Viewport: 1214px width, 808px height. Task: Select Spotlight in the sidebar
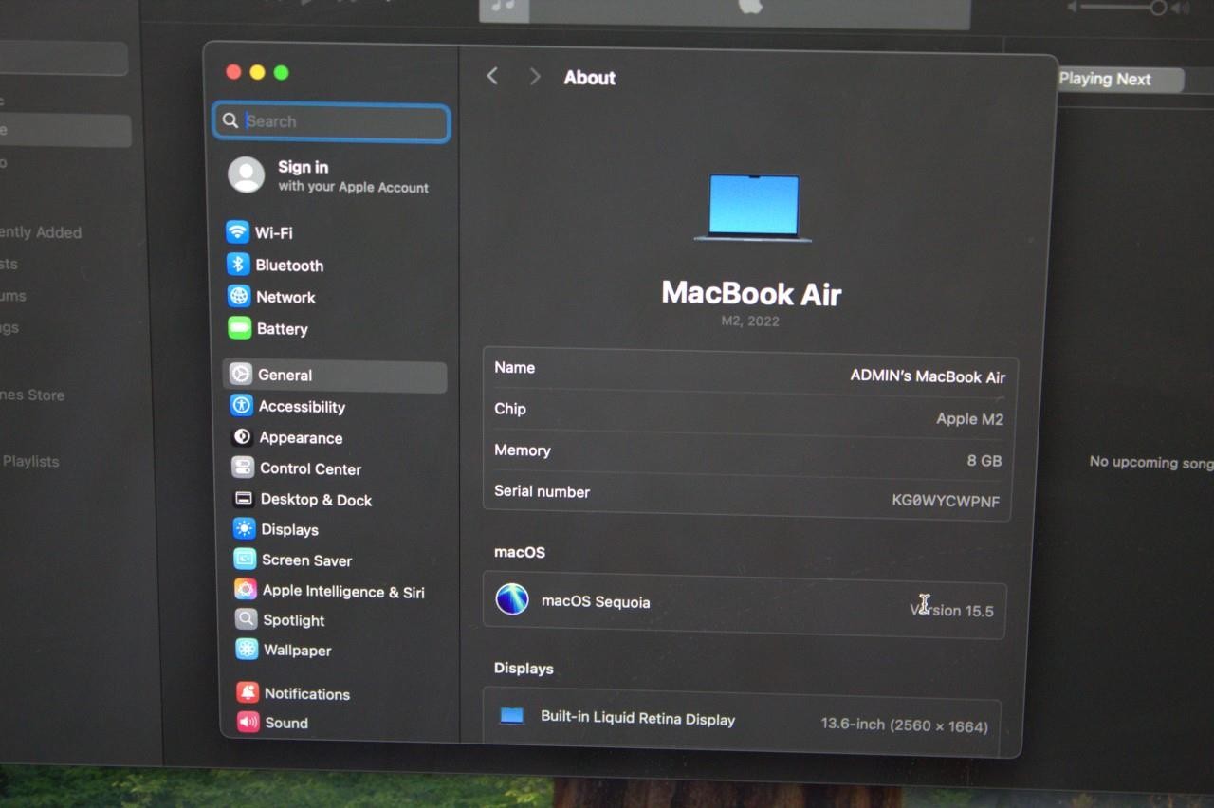[x=294, y=620]
